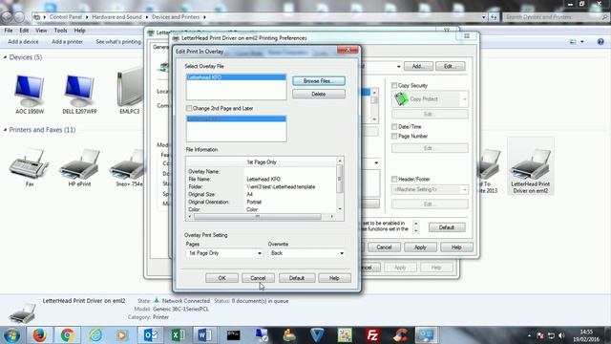611x344 pixels.
Task: Click the Explorer back navigation arrow
Action: [x=7, y=17]
